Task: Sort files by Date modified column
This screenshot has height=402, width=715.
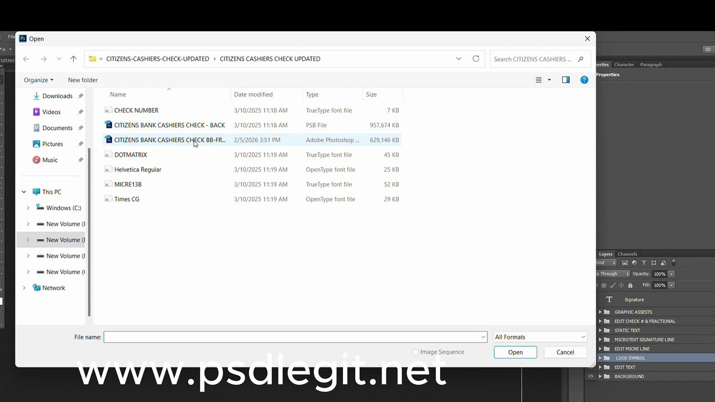Action: coord(267,94)
